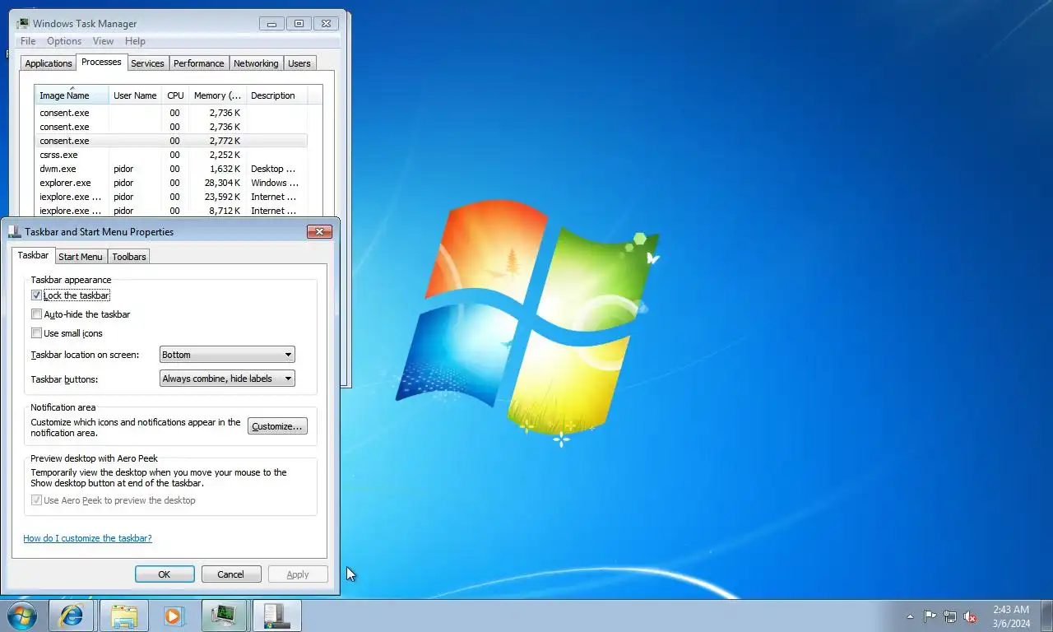This screenshot has height=632, width=1053.
Task: Sort processes by Image Name column
Action: point(72,95)
